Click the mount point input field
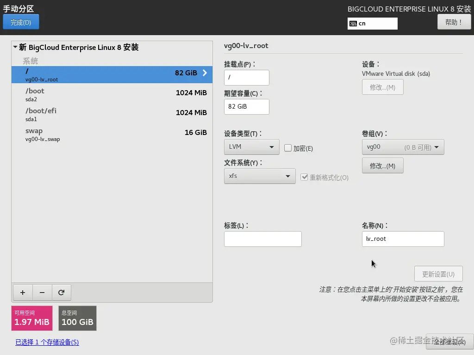 coord(247,78)
